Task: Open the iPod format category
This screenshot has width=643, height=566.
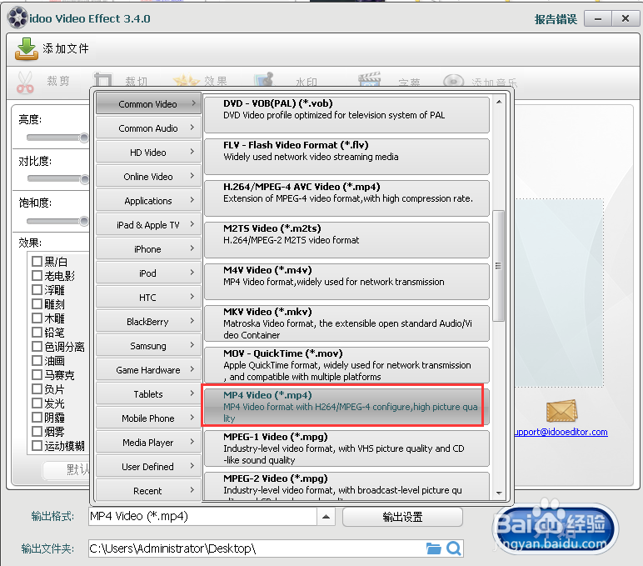Action: pos(148,273)
